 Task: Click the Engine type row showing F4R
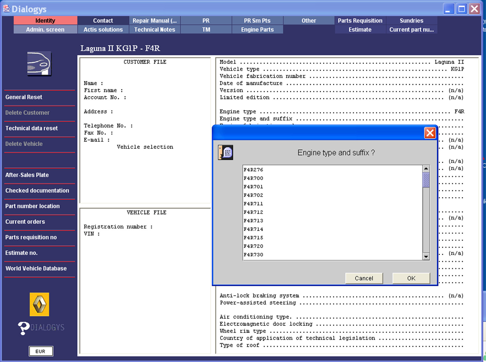pyautogui.click(x=342, y=111)
